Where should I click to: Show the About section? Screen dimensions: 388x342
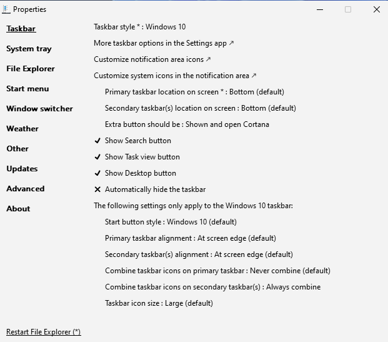(x=18, y=209)
